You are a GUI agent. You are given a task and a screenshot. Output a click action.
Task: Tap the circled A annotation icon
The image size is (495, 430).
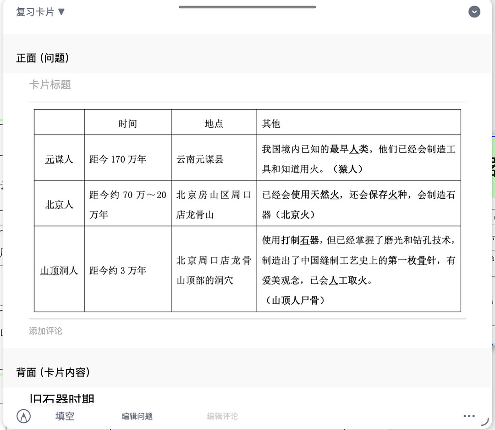tap(24, 416)
